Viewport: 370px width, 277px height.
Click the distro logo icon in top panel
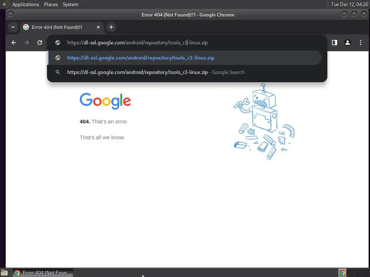(6, 4)
